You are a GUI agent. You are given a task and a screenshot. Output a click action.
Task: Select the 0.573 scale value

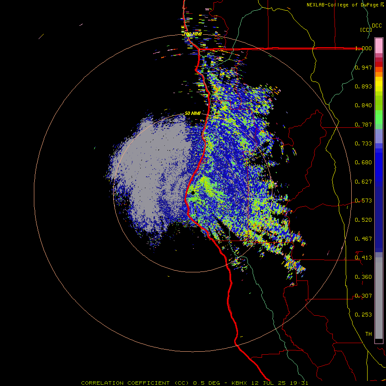(363, 201)
